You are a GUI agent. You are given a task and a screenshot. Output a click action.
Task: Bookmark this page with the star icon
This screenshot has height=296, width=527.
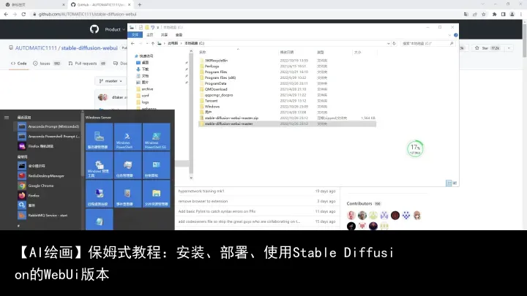click(484, 14)
